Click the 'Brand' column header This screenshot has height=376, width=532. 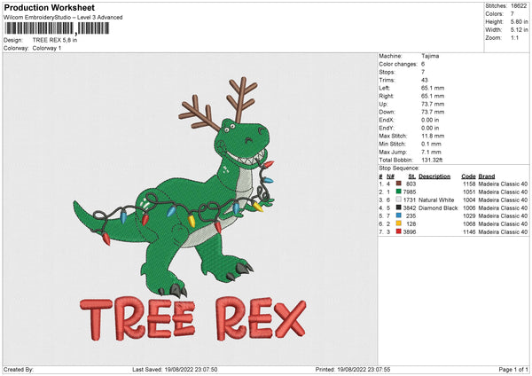(487, 176)
